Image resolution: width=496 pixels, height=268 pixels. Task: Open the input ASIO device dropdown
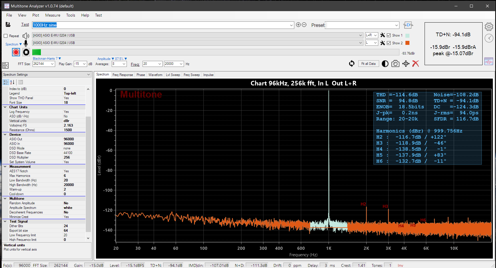pos(361,43)
